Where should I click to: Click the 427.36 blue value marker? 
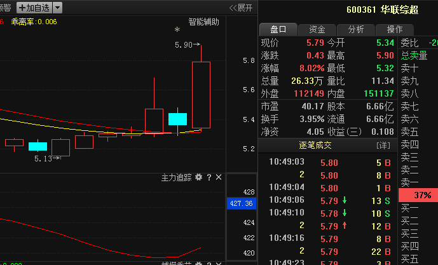tap(242, 203)
